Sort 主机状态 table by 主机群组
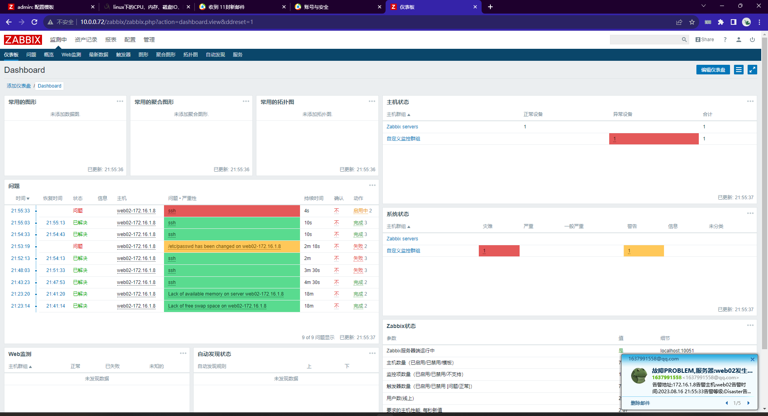 (398, 114)
